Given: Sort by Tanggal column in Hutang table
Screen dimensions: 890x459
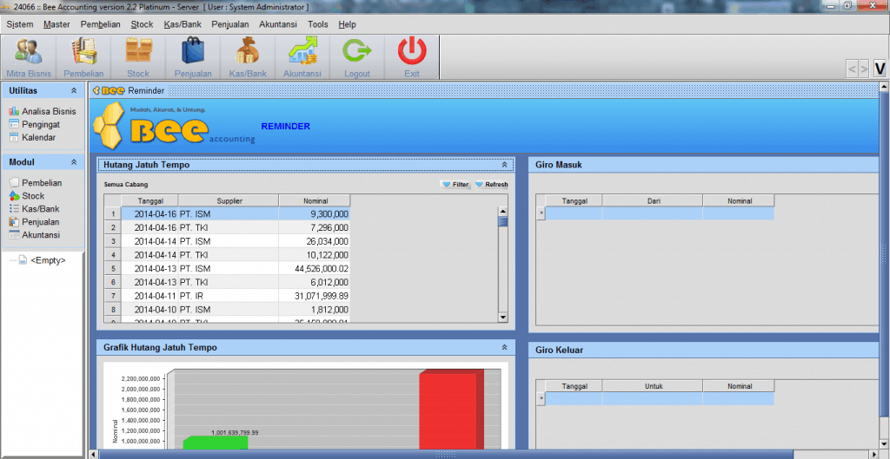Looking at the screenshot, I should (149, 200).
